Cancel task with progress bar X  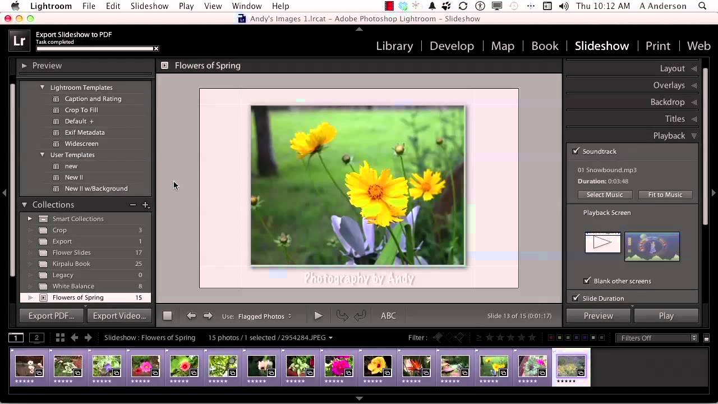coord(156,48)
